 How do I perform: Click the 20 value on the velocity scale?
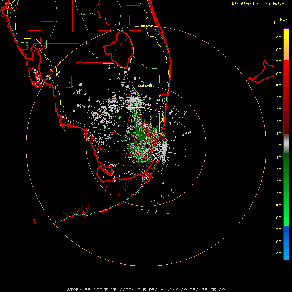279,122
